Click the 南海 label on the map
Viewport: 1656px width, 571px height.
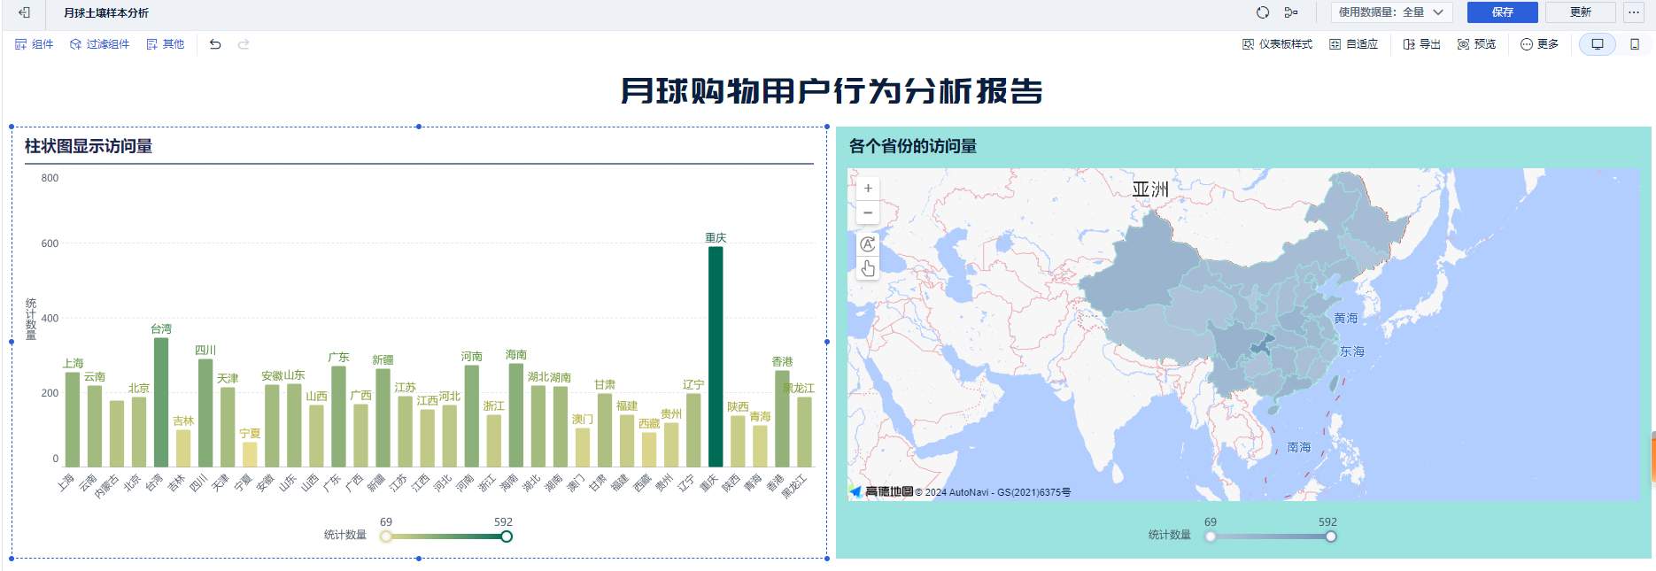(1299, 447)
